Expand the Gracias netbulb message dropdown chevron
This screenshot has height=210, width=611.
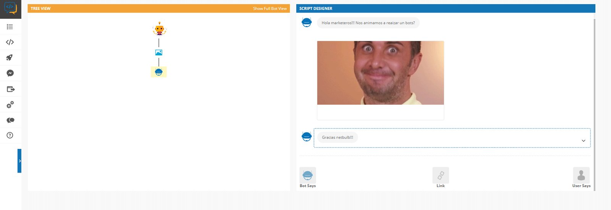[x=583, y=141]
